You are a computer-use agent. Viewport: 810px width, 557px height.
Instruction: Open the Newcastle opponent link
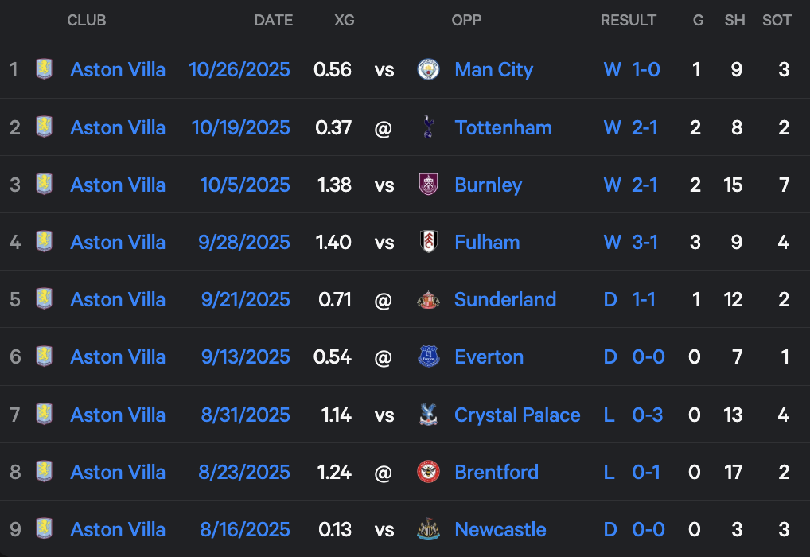(x=500, y=529)
